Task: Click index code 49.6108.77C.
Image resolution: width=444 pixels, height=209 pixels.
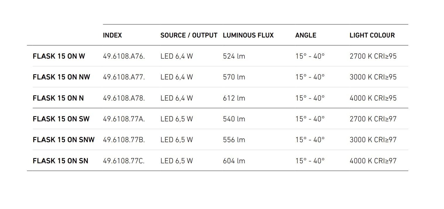Action: coord(124,161)
